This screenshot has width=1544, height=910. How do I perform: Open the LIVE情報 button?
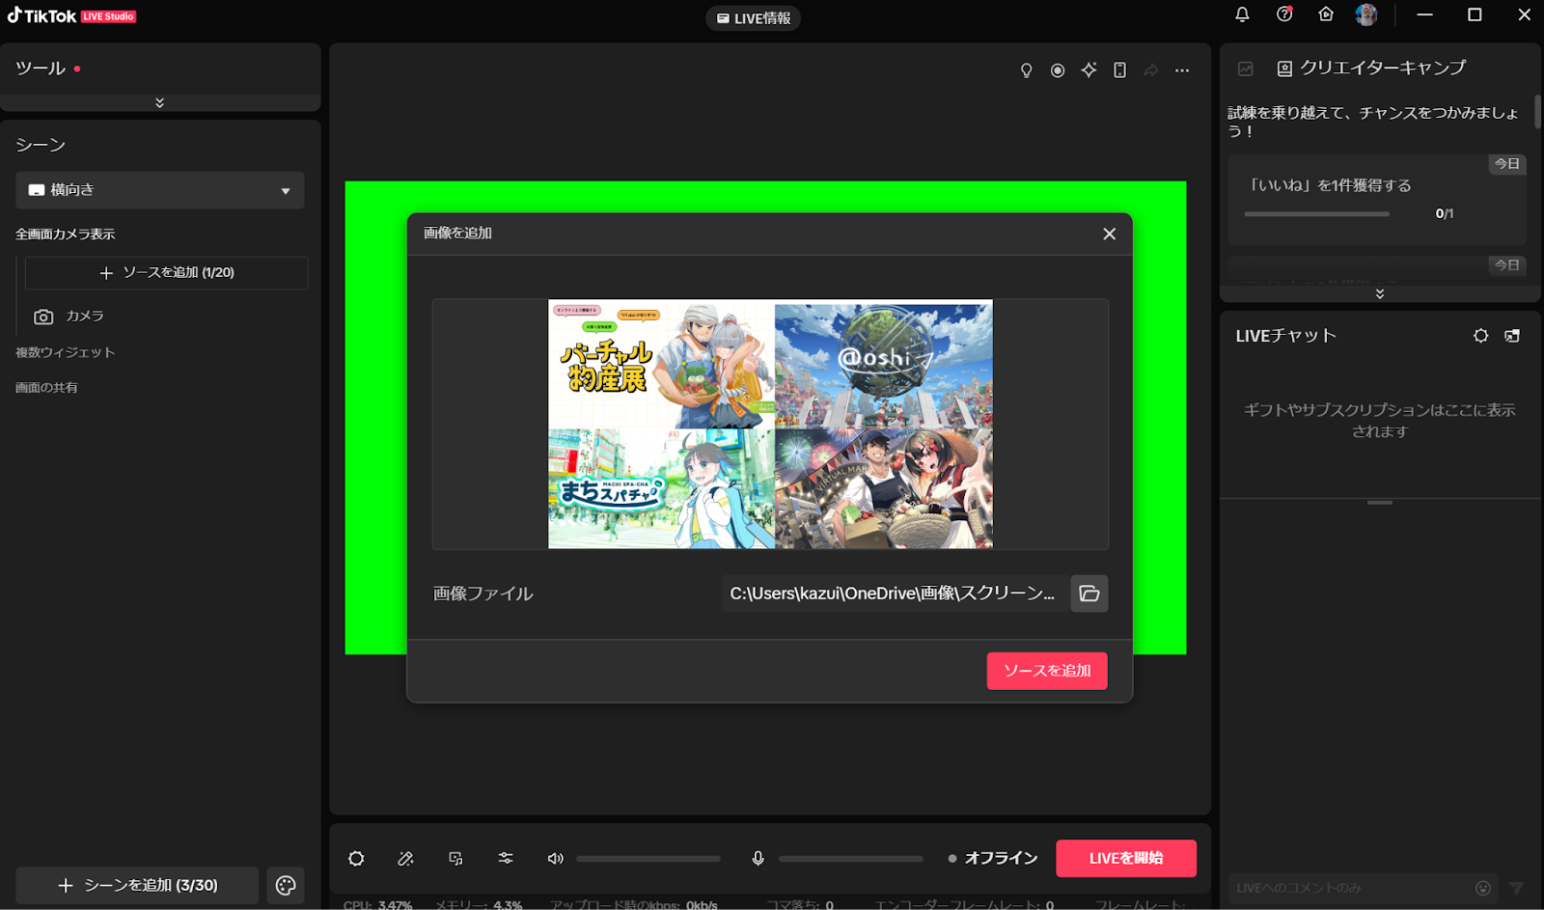[x=753, y=18]
